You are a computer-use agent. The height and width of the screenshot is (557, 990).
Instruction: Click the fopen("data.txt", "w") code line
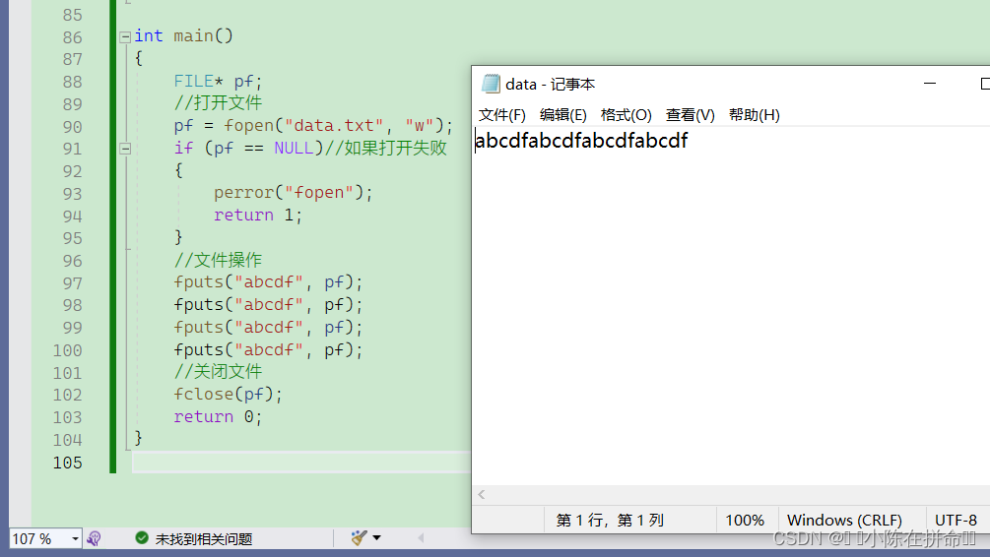[x=313, y=126]
